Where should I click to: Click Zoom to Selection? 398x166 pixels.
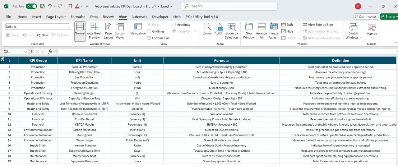click(231, 31)
